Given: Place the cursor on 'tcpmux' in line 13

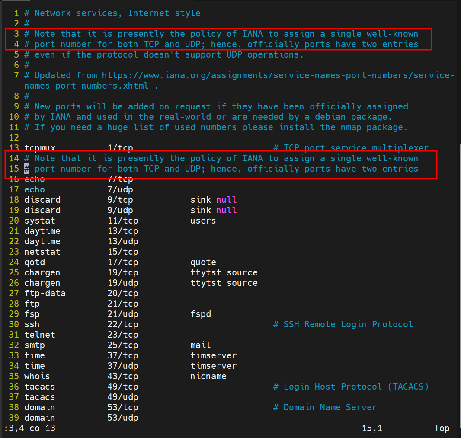Looking at the screenshot, I should pyautogui.click(x=39, y=148).
